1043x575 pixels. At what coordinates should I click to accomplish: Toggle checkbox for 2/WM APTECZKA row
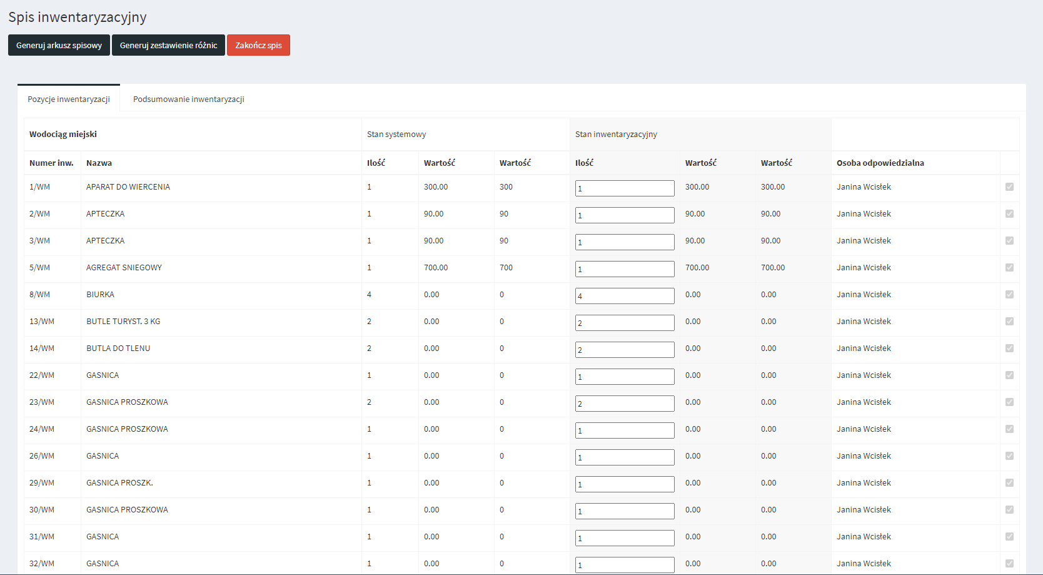1009,214
